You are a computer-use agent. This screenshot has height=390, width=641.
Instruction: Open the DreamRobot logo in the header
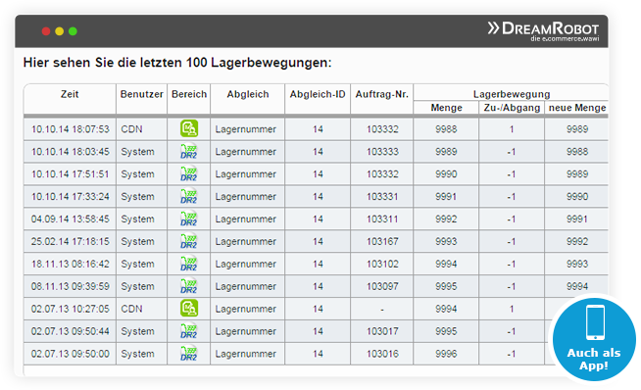tap(543, 31)
